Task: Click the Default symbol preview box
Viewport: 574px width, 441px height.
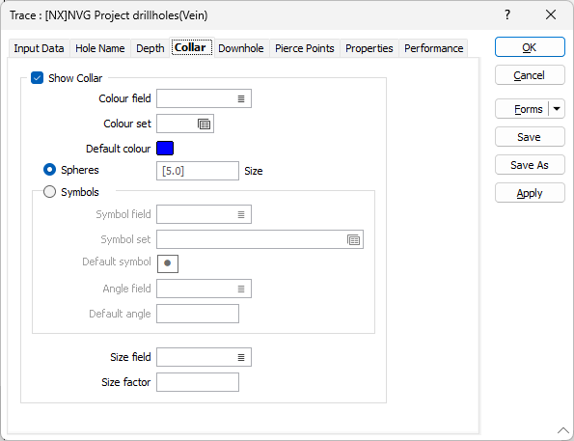Action: (168, 263)
